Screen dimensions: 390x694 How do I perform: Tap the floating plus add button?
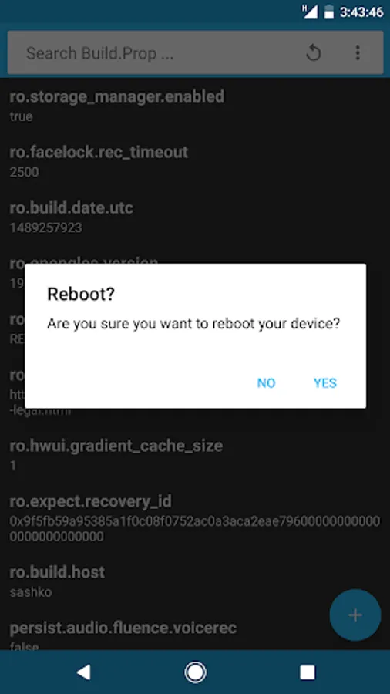(355, 615)
